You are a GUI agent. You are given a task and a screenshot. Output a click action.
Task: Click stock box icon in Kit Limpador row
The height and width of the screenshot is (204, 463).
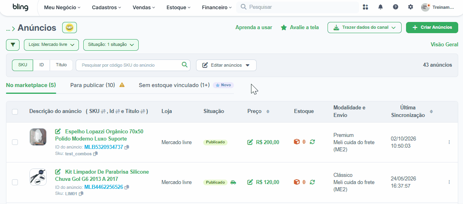296,182
